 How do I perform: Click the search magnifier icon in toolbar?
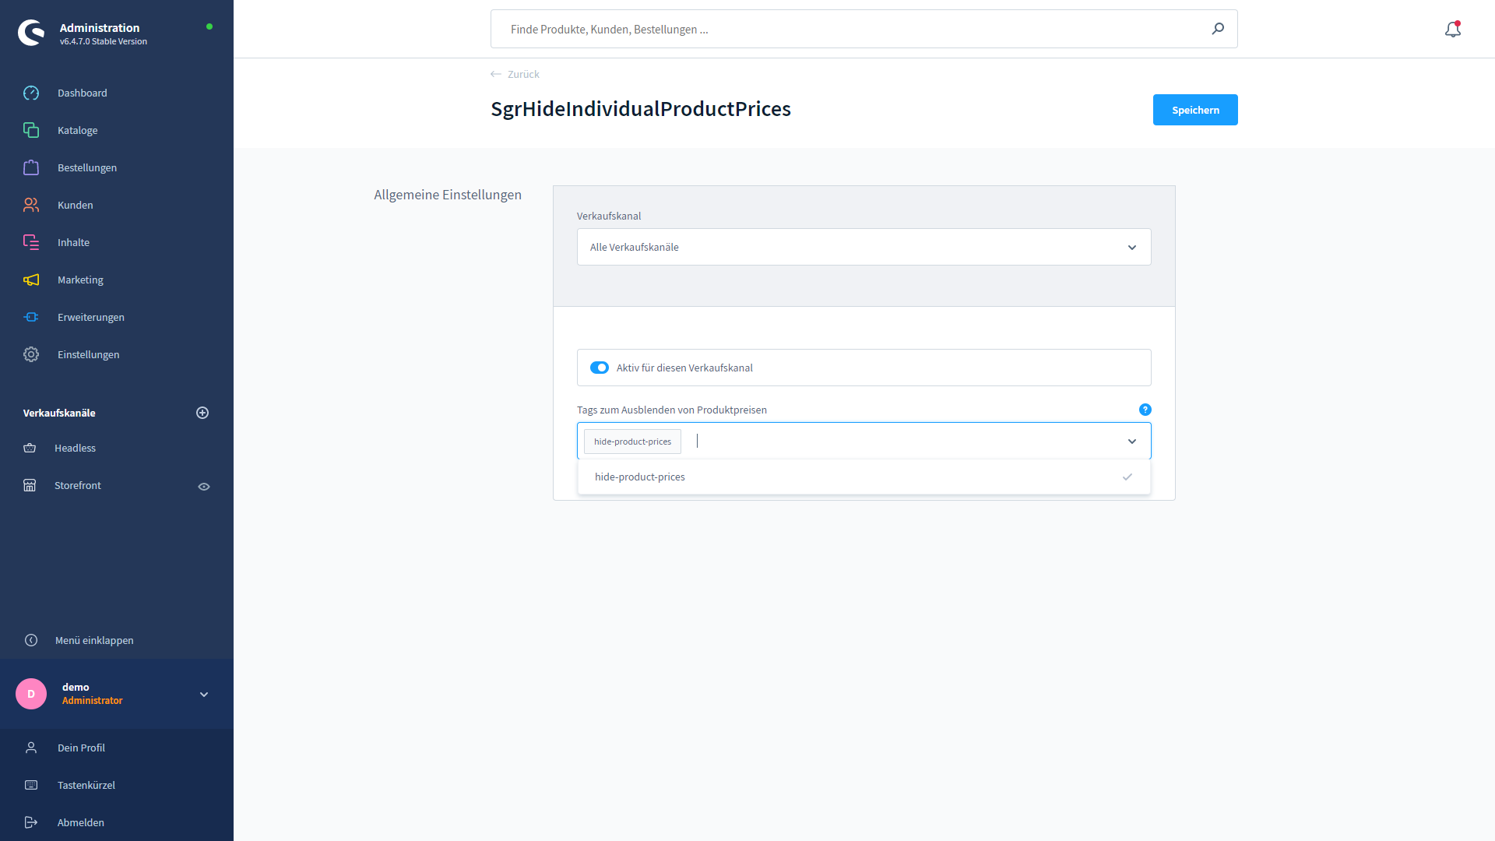click(1217, 29)
